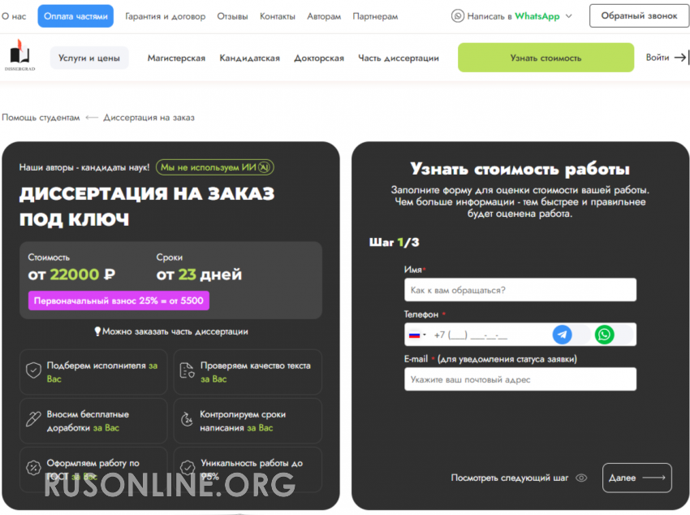Click the clock icon by Контролируем сроки написания
The image size is (690, 515).
[187, 420]
